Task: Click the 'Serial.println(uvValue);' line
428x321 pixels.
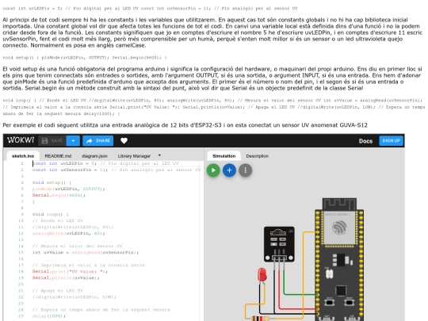Action: [66, 278]
